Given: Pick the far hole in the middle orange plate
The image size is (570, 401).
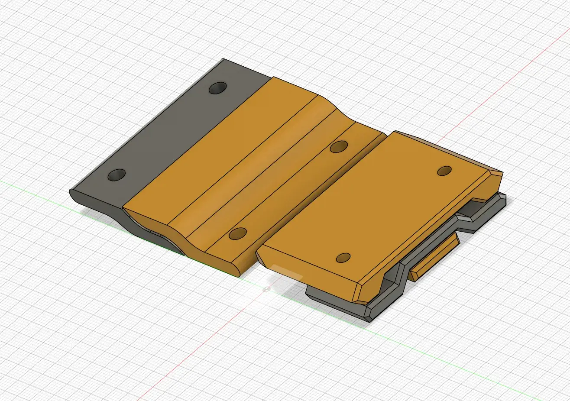Looking at the screenshot, I should [339, 147].
